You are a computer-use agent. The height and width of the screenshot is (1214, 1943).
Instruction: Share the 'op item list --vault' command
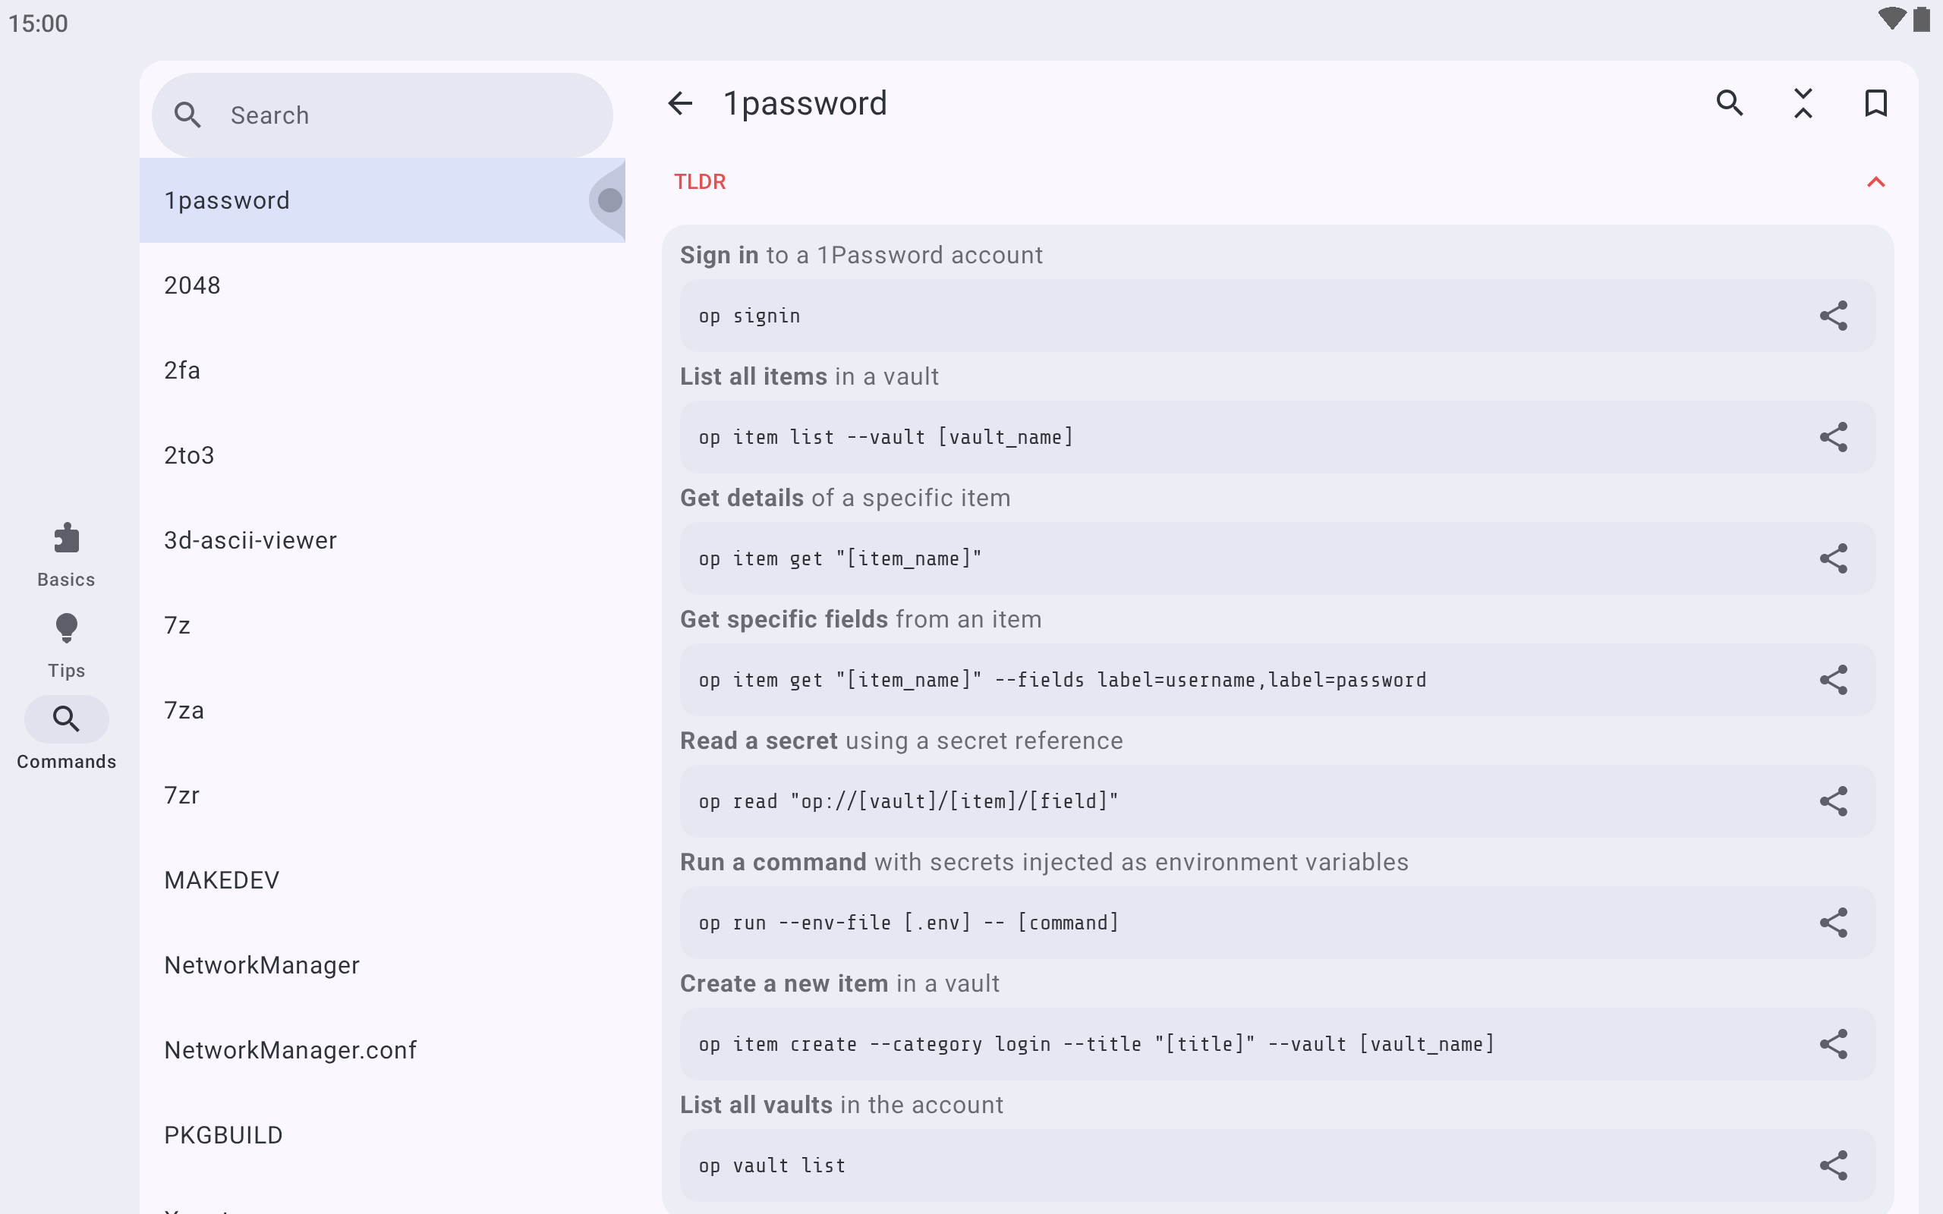tap(1833, 437)
